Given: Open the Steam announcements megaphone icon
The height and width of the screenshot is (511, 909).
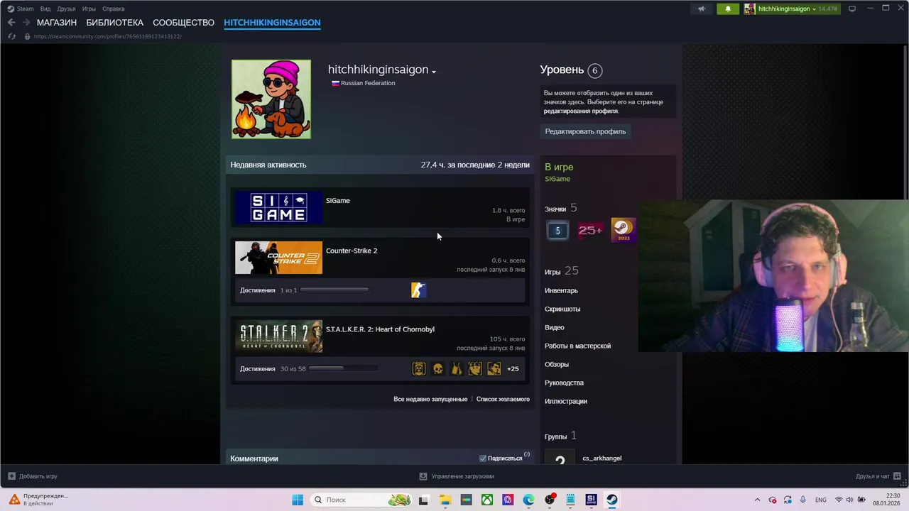Looking at the screenshot, I should pyautogui.click(x=702, y=9).
